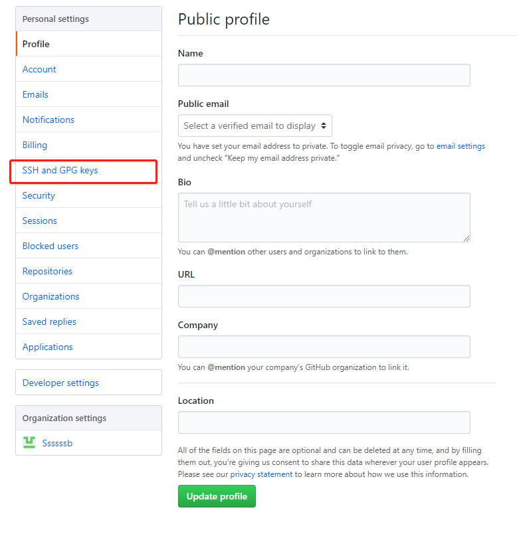Open the Emails settings page
Image resolution: width=517 pixels, height=544 pixels.
[35, 95]
